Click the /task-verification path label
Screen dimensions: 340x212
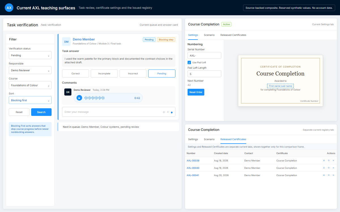(x=51, y=25)
